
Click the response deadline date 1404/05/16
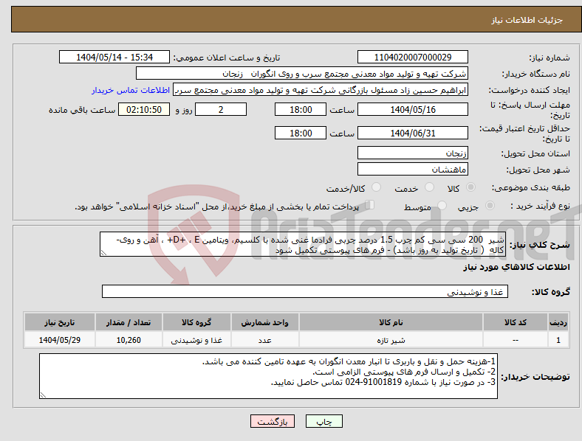click(412, 109)
